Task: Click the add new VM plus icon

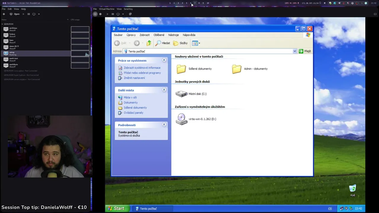Action: [4, 14]
